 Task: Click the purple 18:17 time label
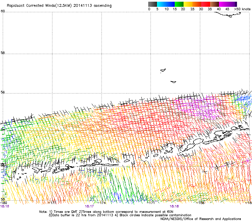tap(89, 206)
